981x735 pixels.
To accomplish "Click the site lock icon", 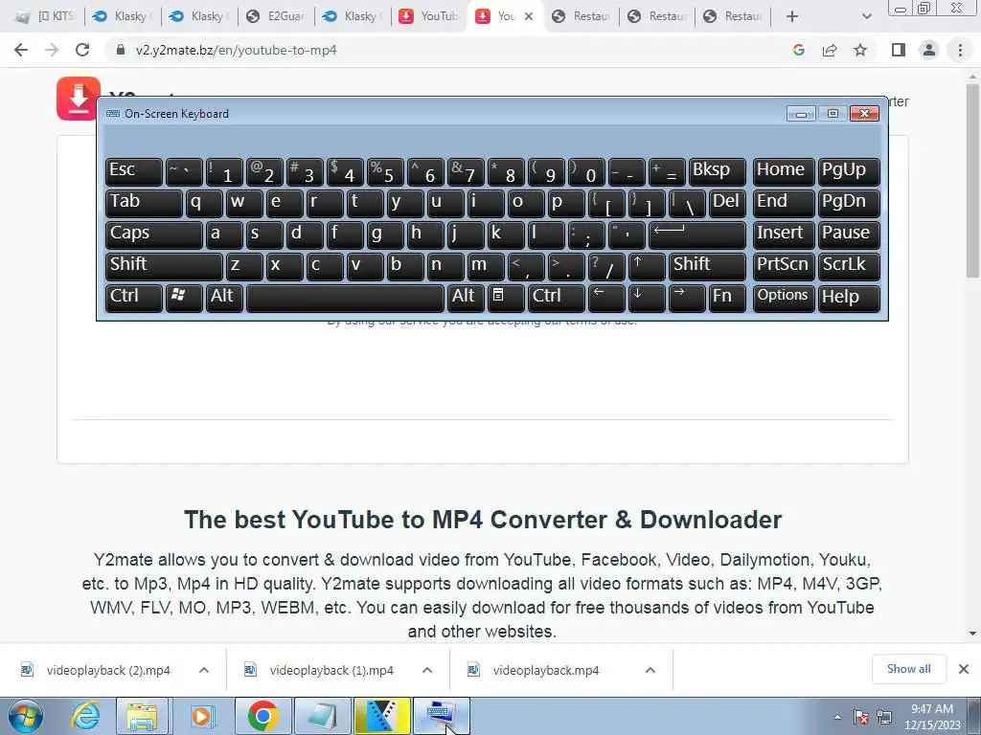I will click(121, 50).
